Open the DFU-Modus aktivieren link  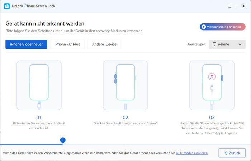pyautogui.click(x=192, y=153)
